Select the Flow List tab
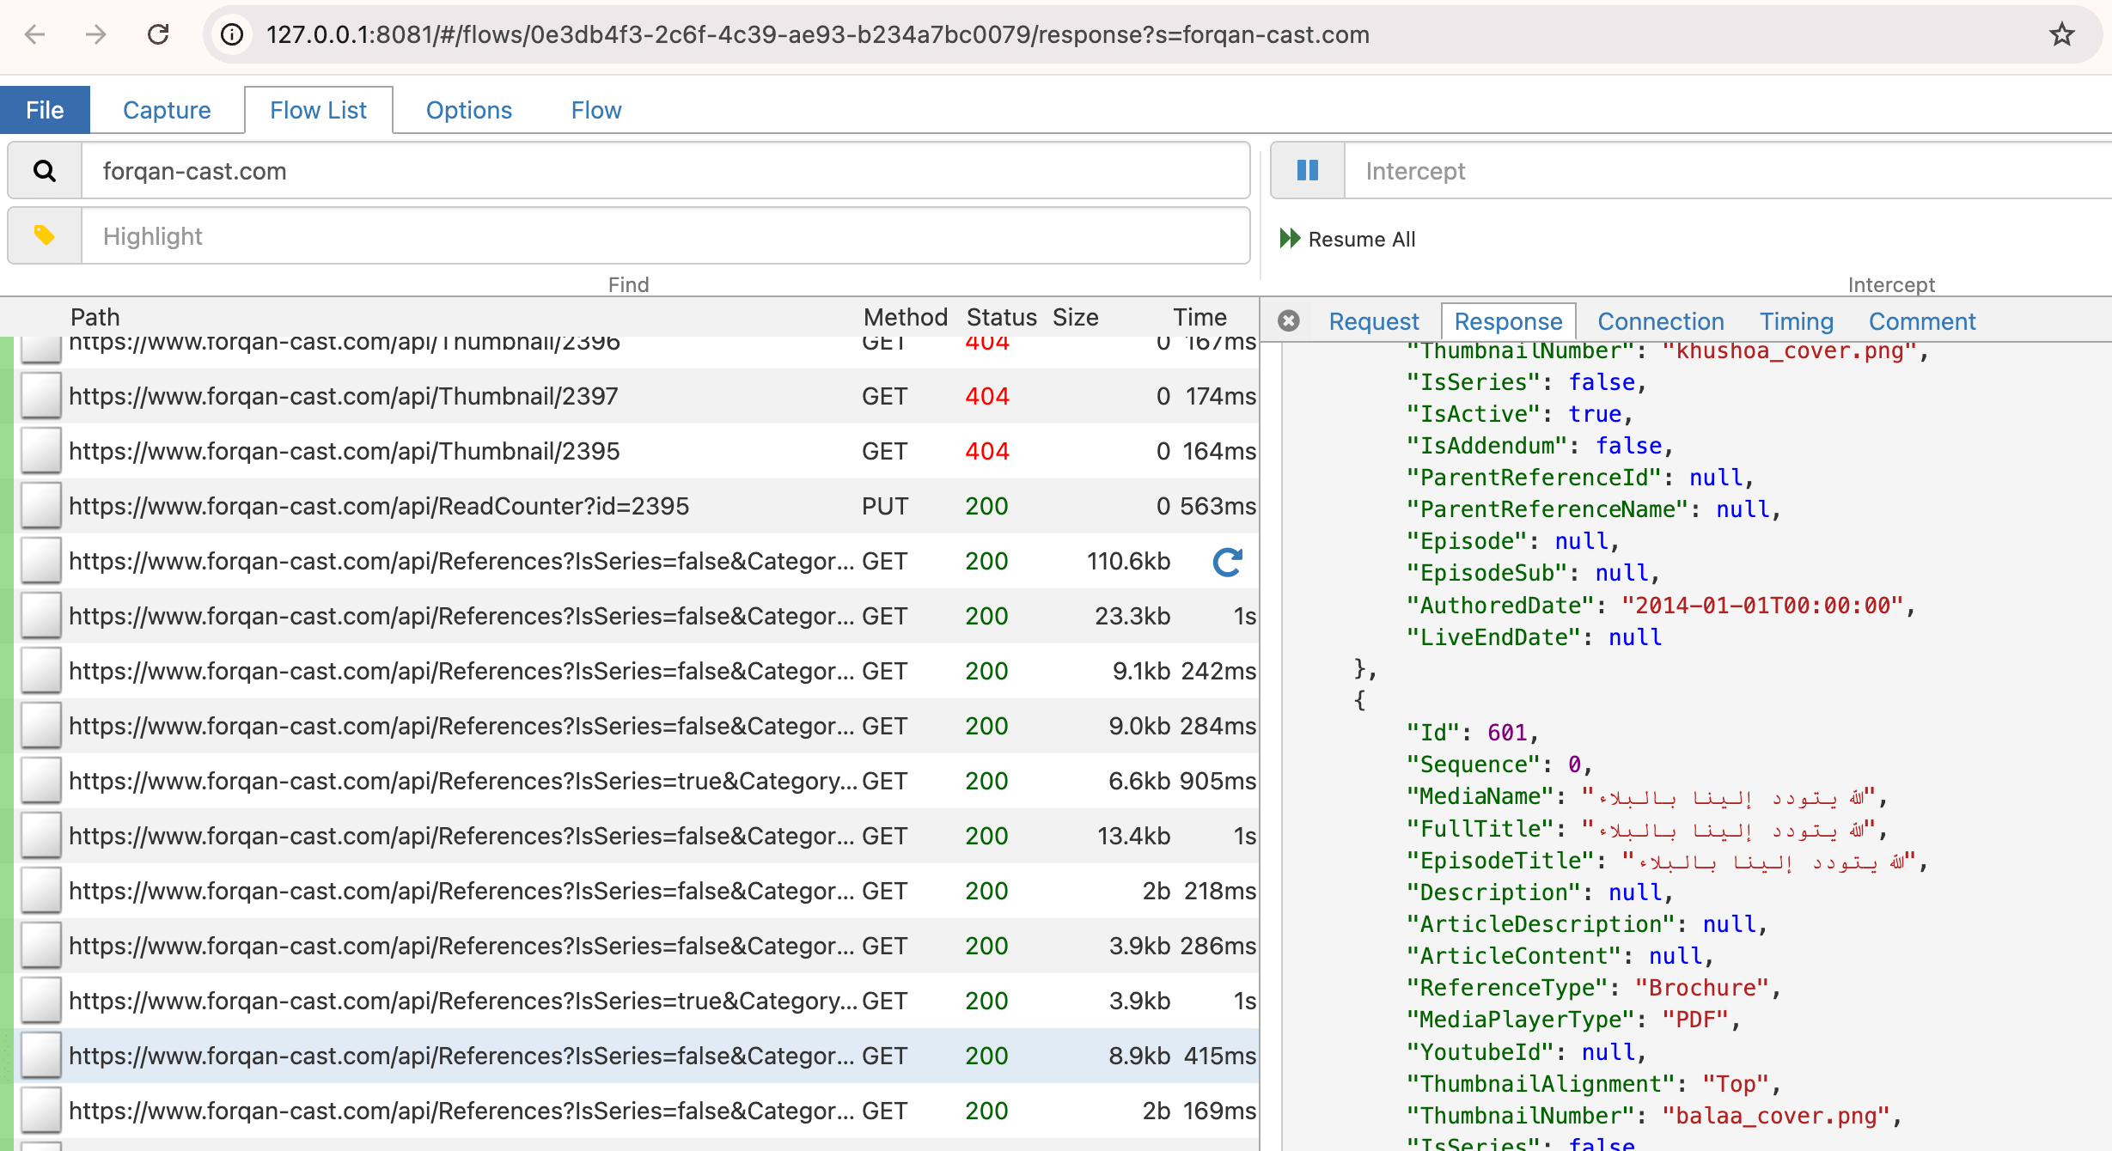Viewport: 2112px width, 1151px height. [318, 110]
